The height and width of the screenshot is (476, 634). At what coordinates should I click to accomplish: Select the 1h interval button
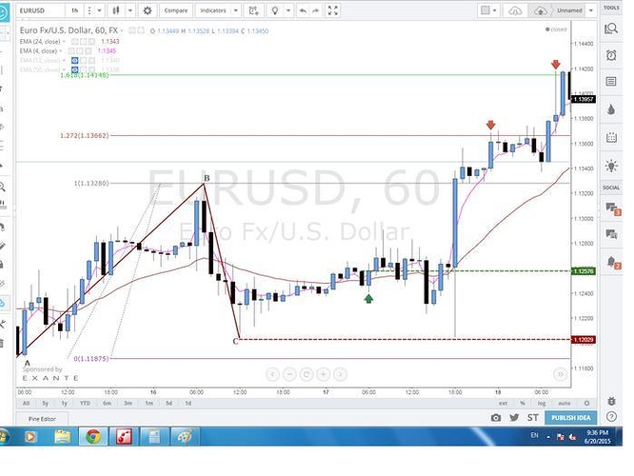click(75, 10)
